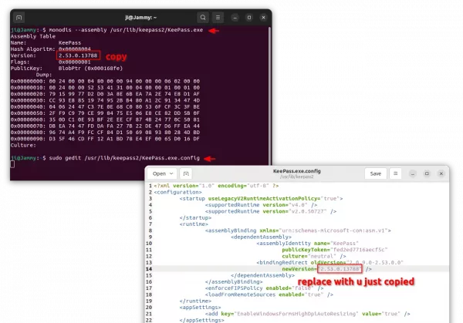This screenshot has width=463, height=323.
Task: Close the gedit window
Action: [441, 173]
